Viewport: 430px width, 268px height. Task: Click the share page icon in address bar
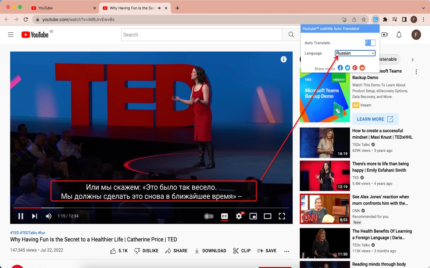pos(354,19)
